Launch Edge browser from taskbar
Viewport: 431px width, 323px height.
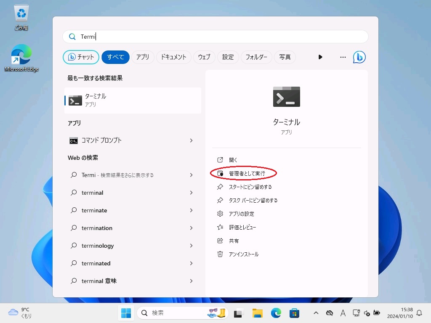(x=276, y=313)
